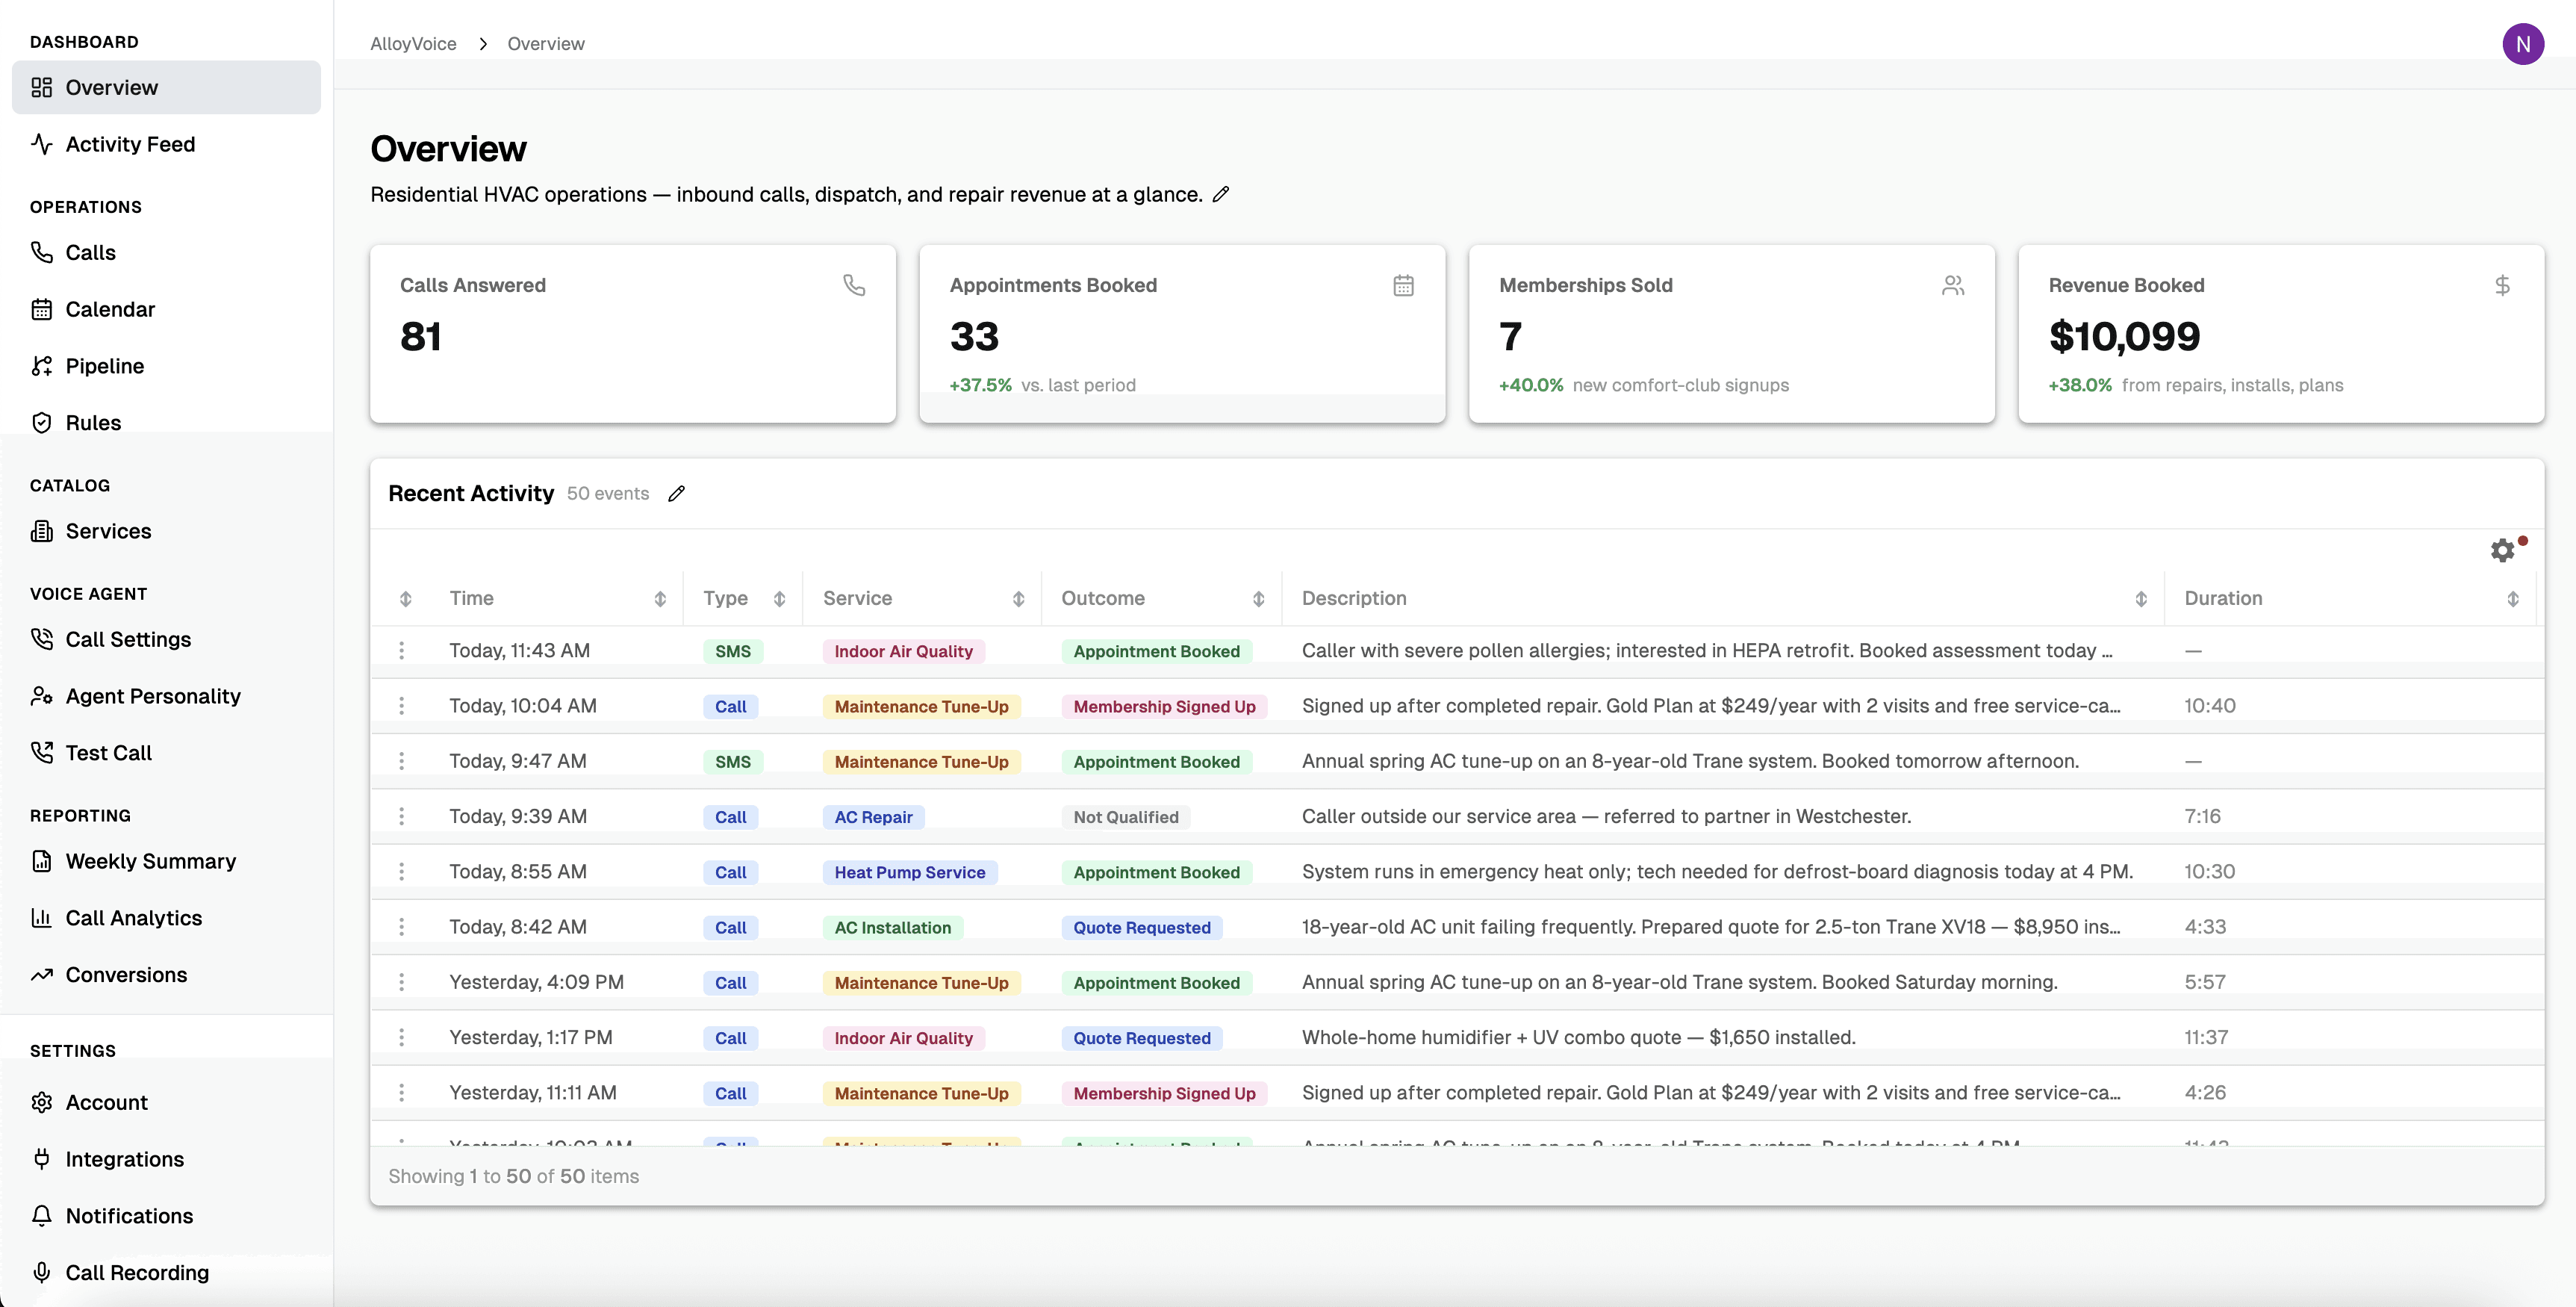The width and height of the screenshot is (2576, 1307).
Task: Click Membership Signed Up badge at 10:04 AM
Action: [1164, 706]
